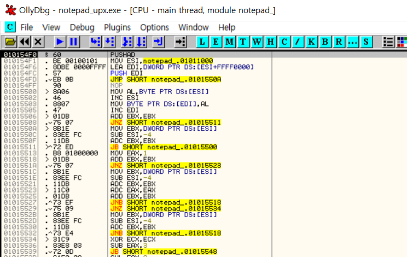Click address 01015500 in address column
This screenshot has height=257, width=407.
click(x=20, y=92)
